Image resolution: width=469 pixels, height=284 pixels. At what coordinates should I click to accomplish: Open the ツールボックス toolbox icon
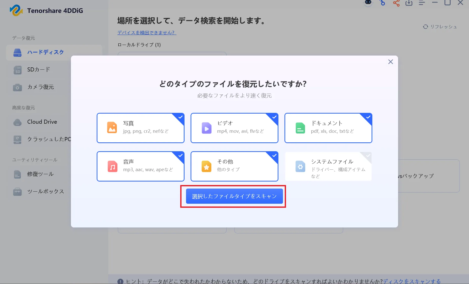click(x=17, y=192)
